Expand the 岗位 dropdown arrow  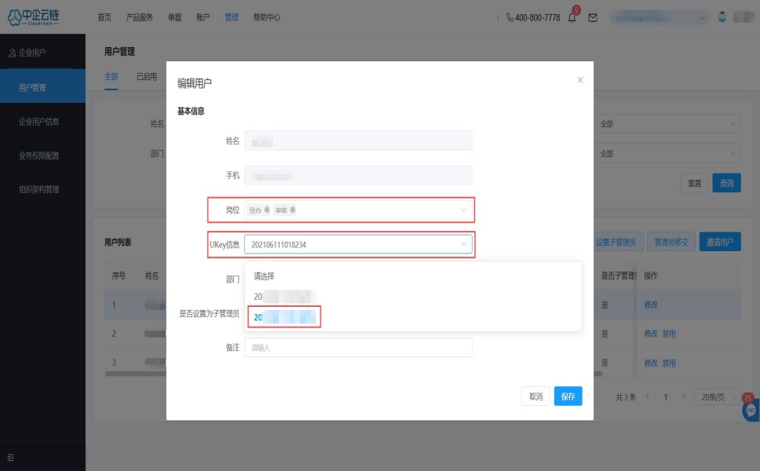[463, 210]
